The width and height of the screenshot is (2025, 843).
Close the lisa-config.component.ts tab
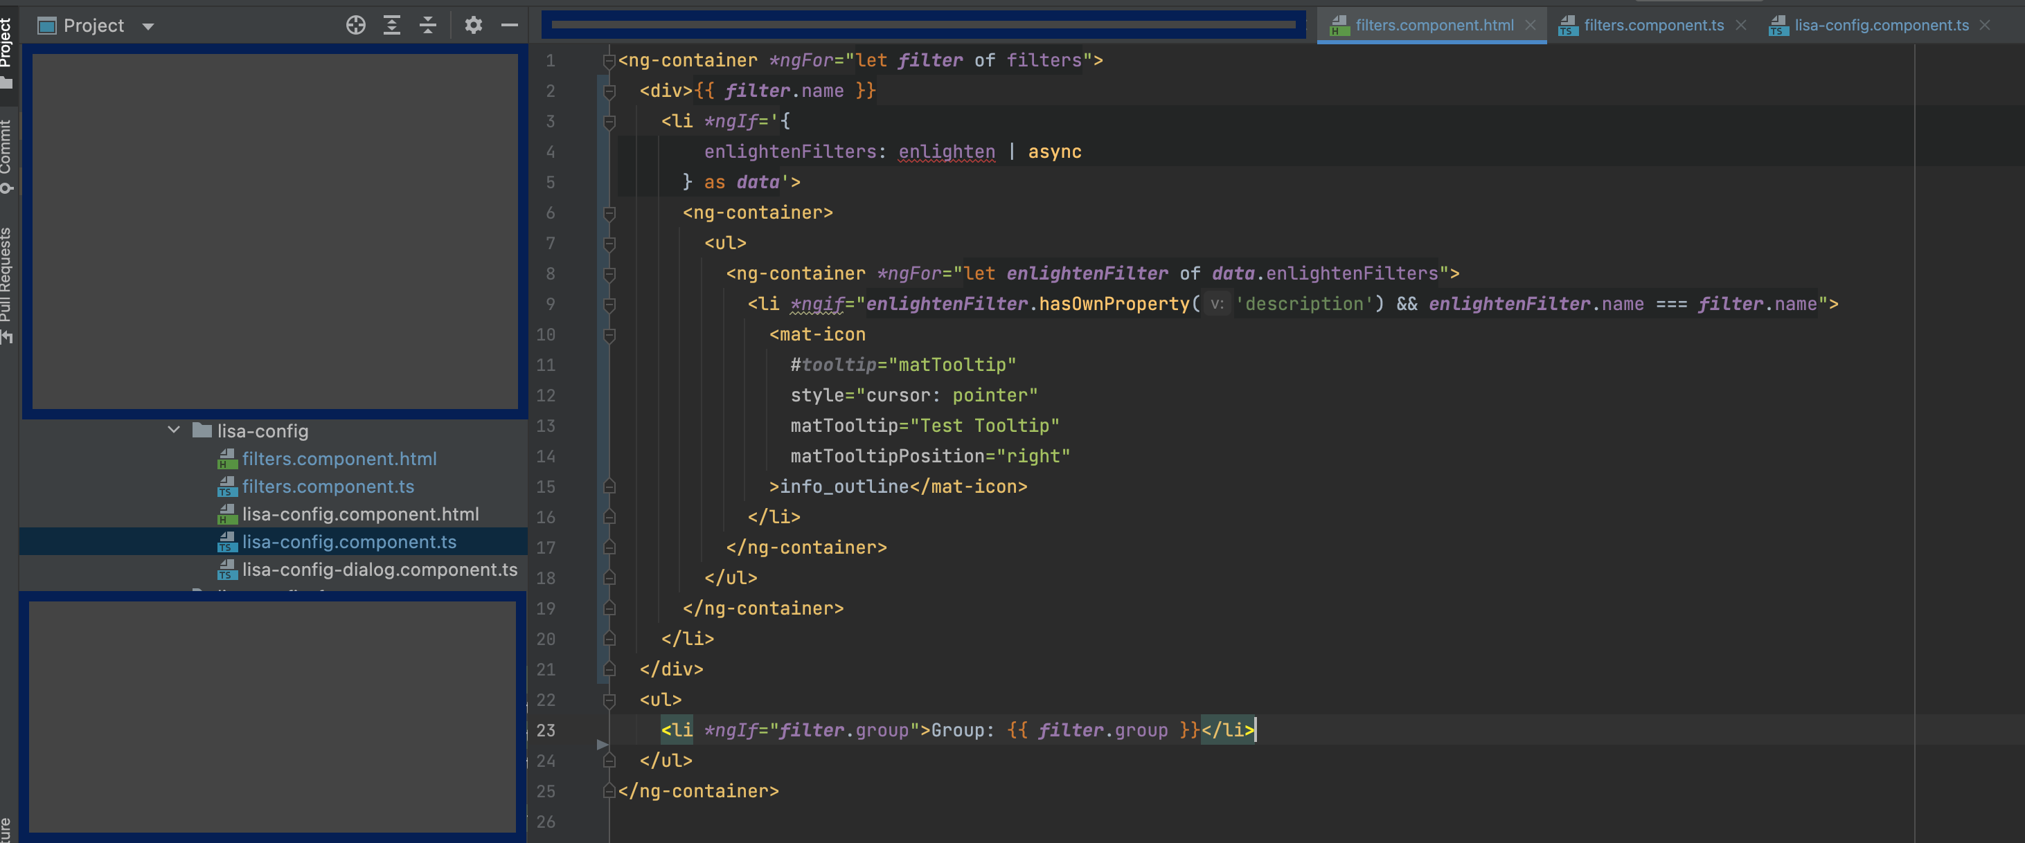[x=1985, y=25]
